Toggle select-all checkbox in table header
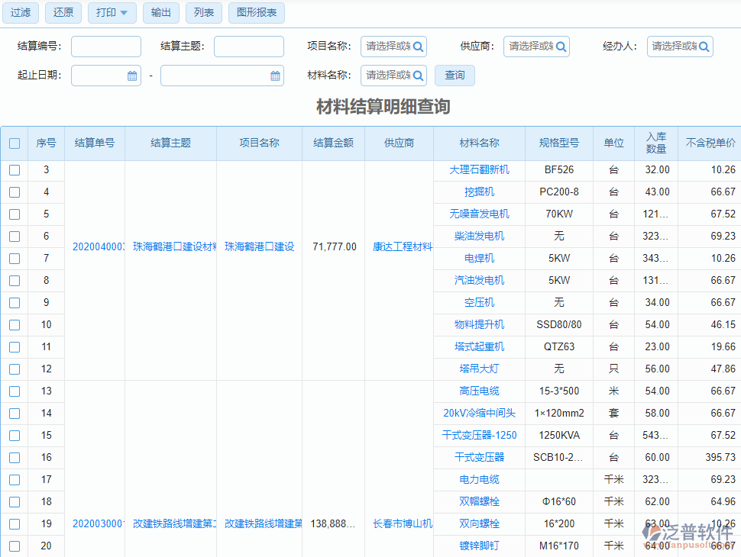The width and height of the screenshot is (741, 557). coord(15,143)
